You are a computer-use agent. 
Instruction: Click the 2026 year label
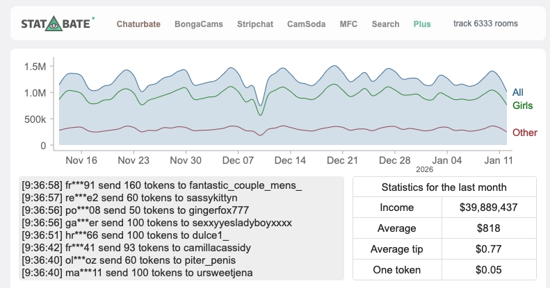tap(424, 170)
